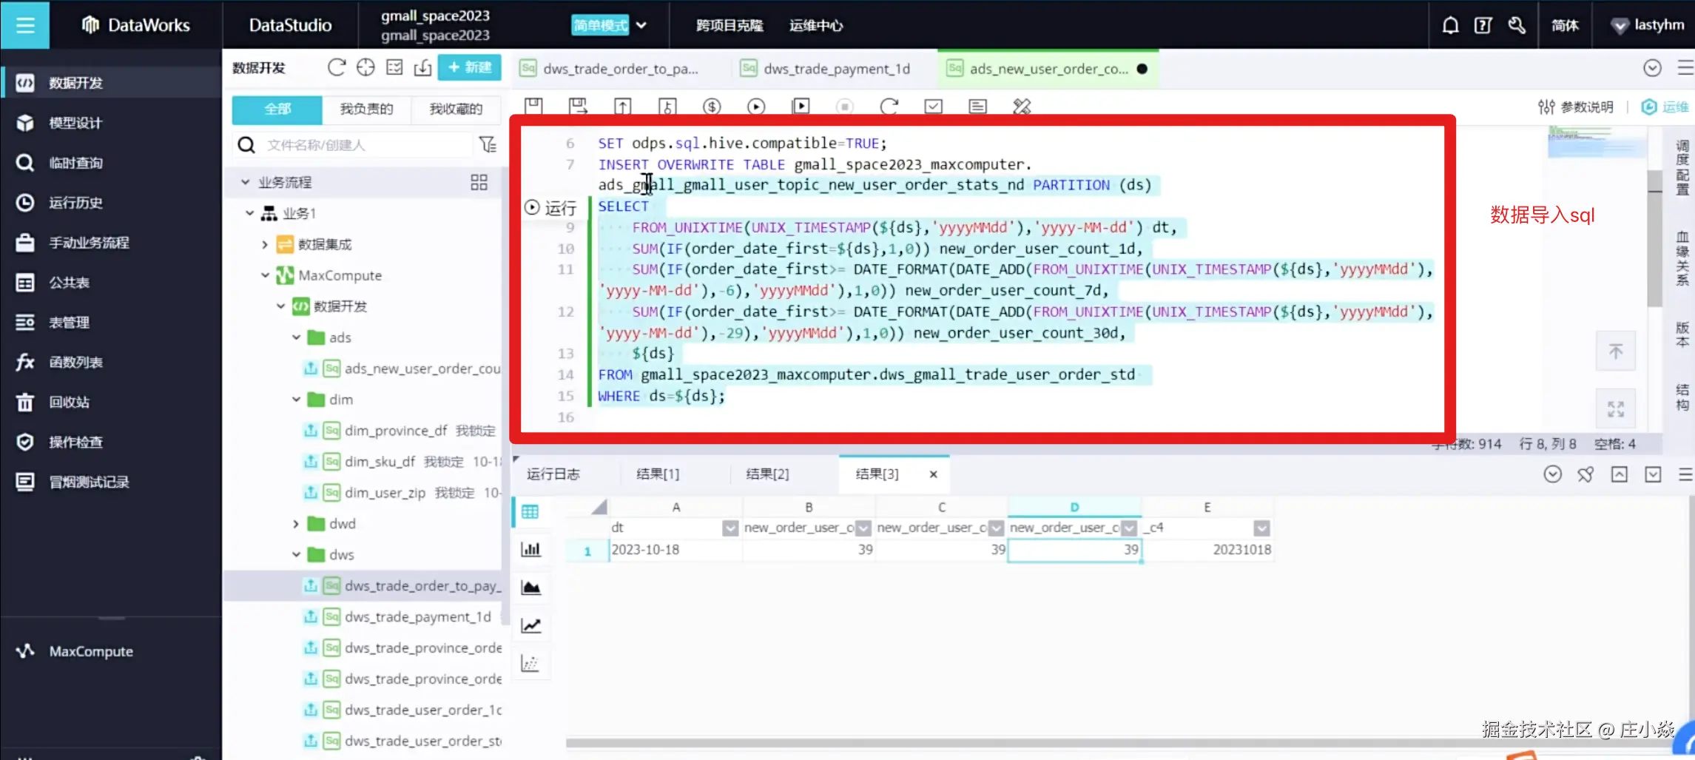Focus the 文件名称/创建人 search field
The width and height of the screenshot is (1695, 760).
[366, 145]
